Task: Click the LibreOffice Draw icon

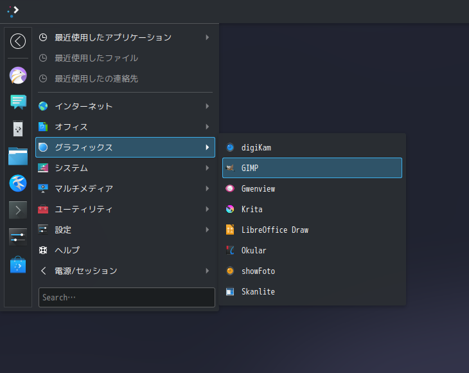Action: [x=230, y=230]
